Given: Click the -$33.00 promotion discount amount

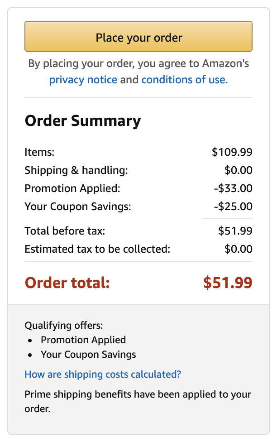Looking at the screenshot, I should (x=233, y=188).
